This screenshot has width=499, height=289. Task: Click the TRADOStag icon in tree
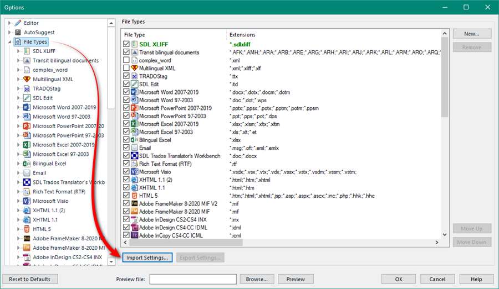pyautogui.click(x=27, y=88)
